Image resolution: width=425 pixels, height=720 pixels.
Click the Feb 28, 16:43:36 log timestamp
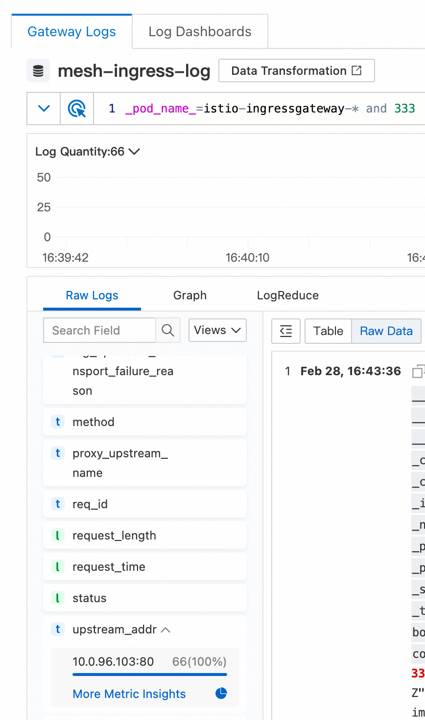(351, 371)
